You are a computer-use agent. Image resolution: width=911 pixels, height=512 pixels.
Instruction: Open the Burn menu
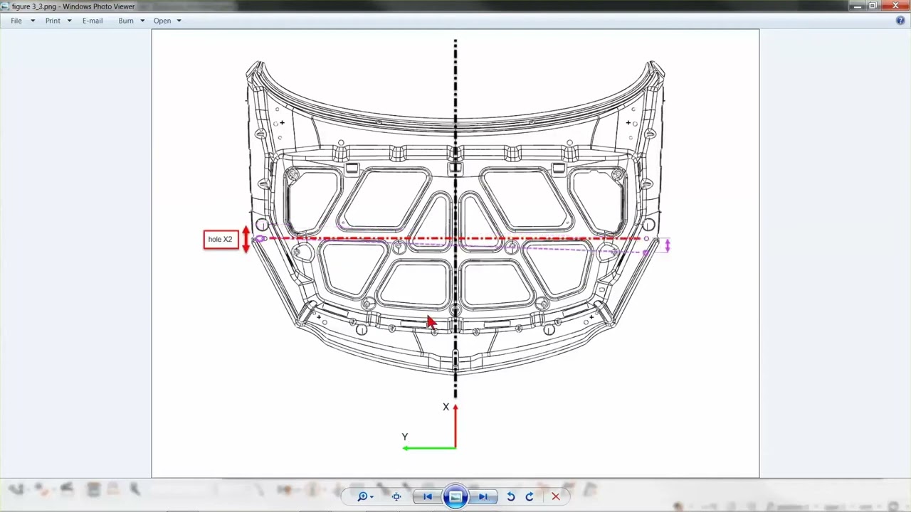click(126, 21)
